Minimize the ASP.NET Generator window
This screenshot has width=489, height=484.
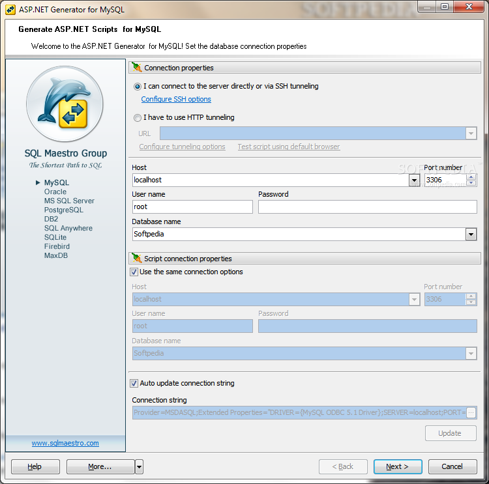427,7
